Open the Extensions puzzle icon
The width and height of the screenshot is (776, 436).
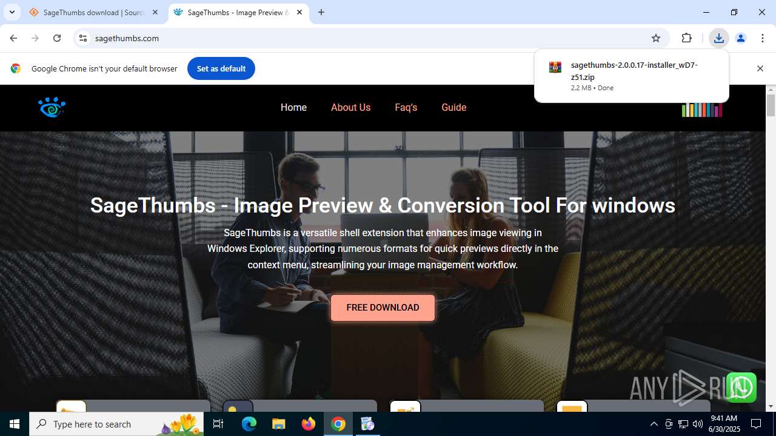pos(686,38)
